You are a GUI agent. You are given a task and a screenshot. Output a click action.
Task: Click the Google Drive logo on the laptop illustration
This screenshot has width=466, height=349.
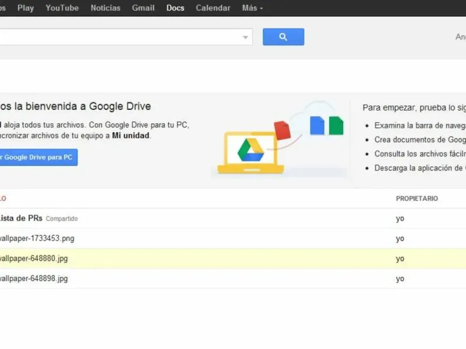(x=250, y=149)
